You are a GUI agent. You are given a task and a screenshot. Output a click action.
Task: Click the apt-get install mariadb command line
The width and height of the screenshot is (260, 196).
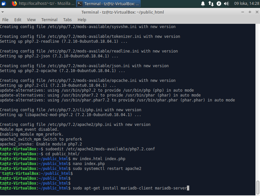[x=130, y=188]
